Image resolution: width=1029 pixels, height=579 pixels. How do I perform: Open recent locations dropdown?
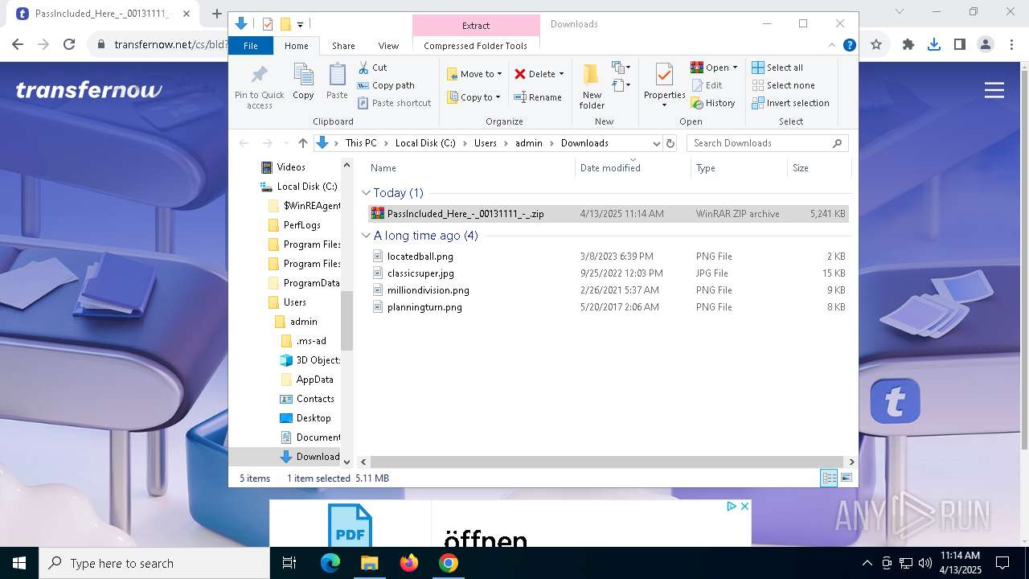tap(285, 143)
